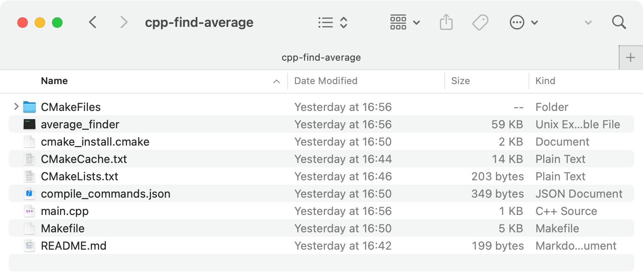Open the list view options selector
The height and width of the screenshot is (280, 643).
(333, 22)
